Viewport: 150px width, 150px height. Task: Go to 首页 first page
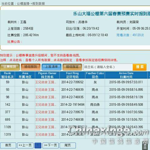point(8,145)
